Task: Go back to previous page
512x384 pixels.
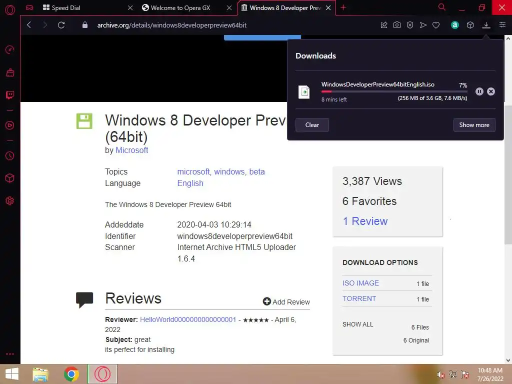Action: pyautogui.click(x=29, y=25)
